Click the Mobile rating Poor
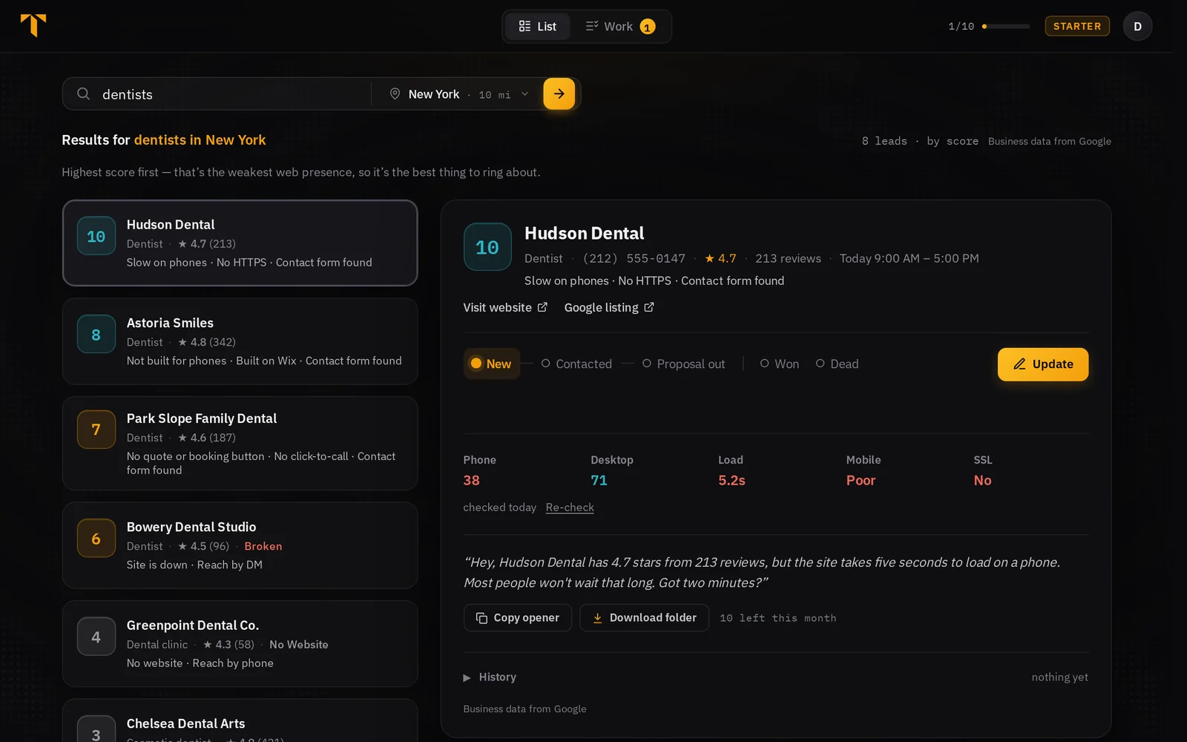1187x742 pixels. pos(861,480)
